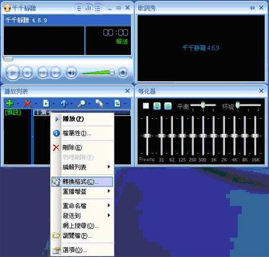This screenshot has width=269, height=257.
Task: Select 轉換格式(C) convert format
Action: click(82, 181)
